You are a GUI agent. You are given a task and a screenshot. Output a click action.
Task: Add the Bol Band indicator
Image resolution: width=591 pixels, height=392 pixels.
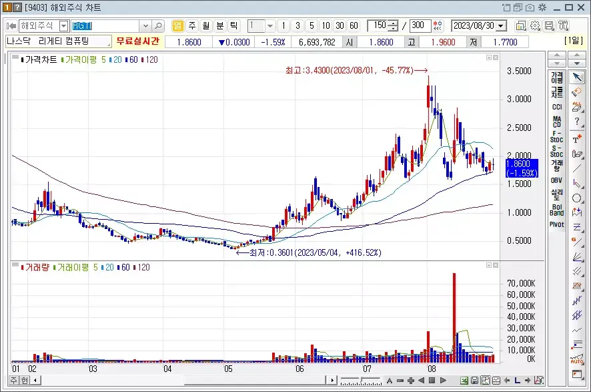click(557, 210)
